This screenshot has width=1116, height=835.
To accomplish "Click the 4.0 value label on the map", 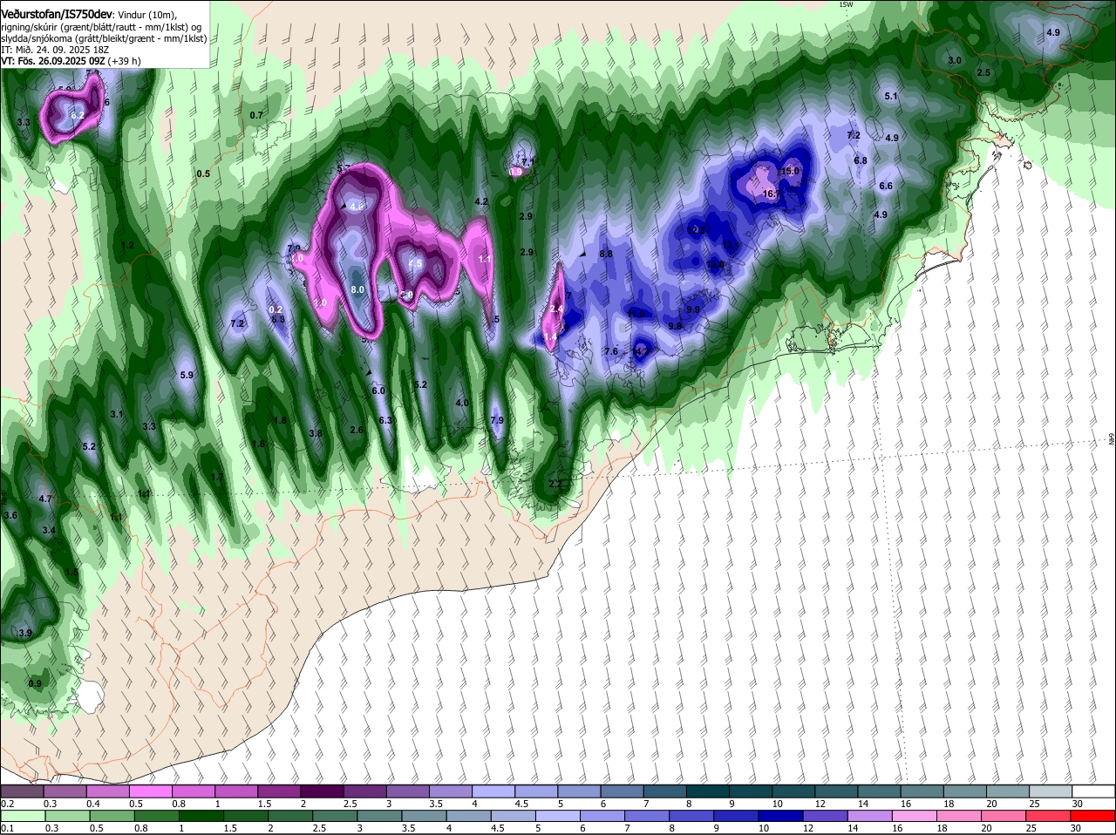I will point(462,404).
